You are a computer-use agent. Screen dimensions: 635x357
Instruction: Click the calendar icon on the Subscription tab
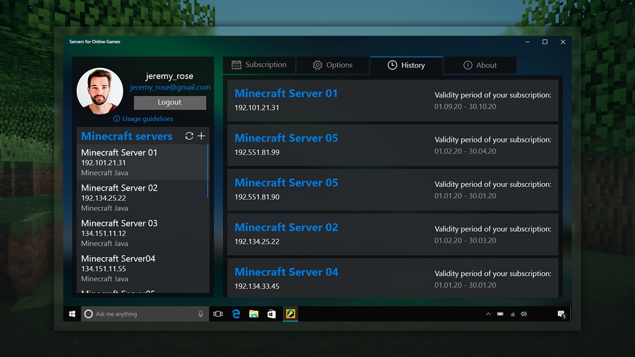point(236,65)
